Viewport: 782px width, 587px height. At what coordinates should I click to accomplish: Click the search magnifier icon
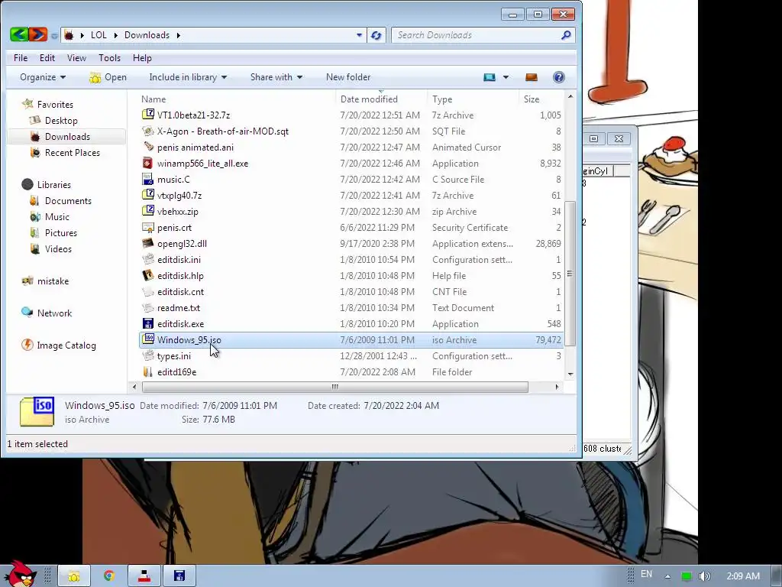(566, 35)
